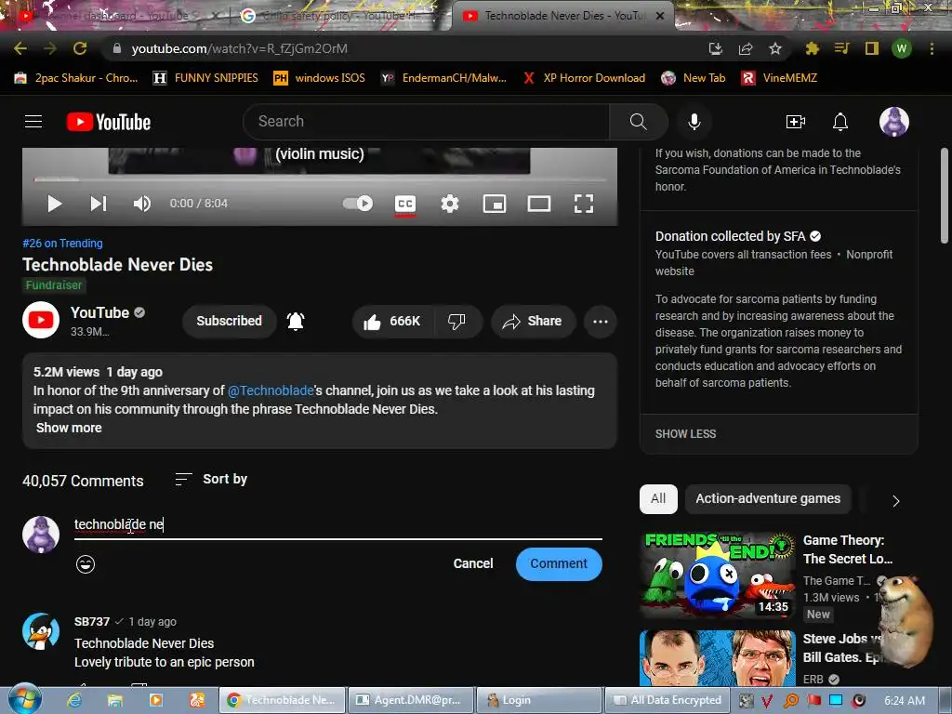Click in the comment text field
This screenshot has width=952, height=714.
[x=338, y=524]
